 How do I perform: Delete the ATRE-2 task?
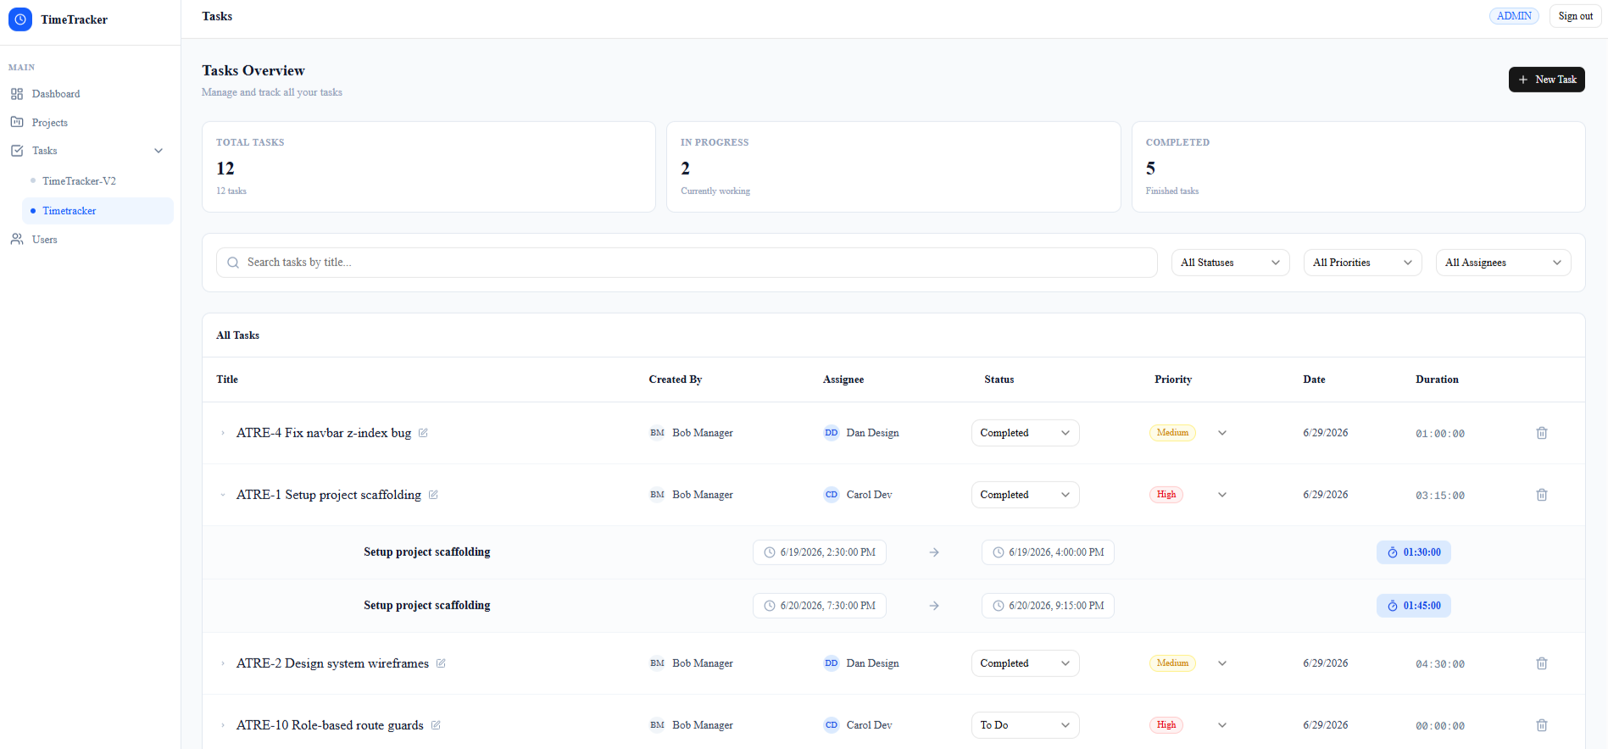(x=1542, y=663)
